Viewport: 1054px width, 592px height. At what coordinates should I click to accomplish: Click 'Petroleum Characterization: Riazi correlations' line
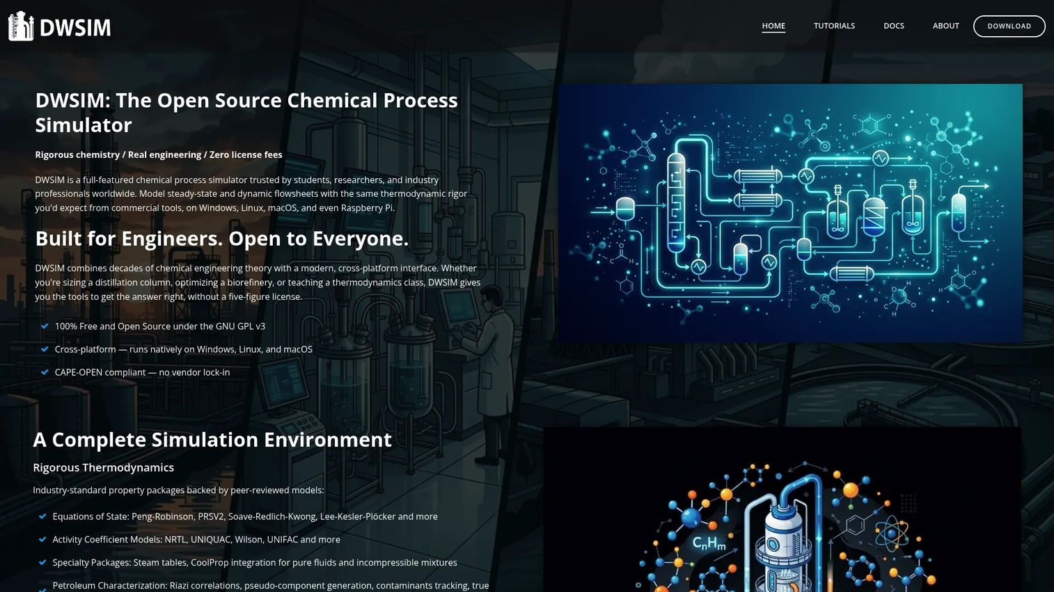coord(271,586)
